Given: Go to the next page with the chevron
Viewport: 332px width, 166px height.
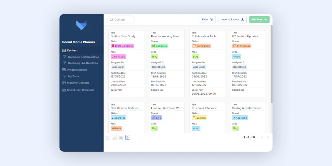Looking at the screenshot, I should [x=268, y=137].
